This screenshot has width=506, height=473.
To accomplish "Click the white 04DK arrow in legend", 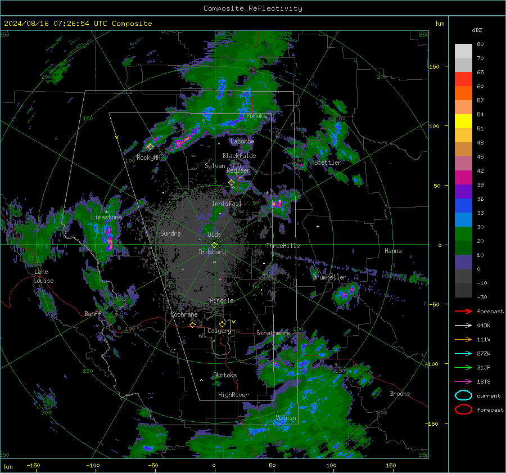I will (463, 326).
